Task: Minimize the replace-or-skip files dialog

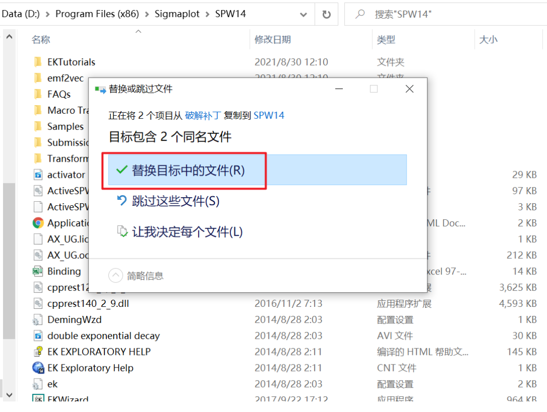Action: [339, 89]
